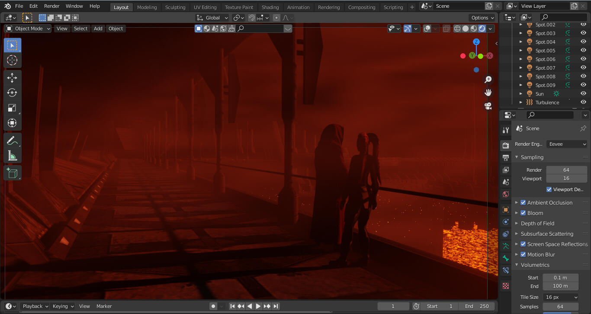The image size is (591, 314).
Task: Switch to the Shading workspace tab
Action: tap(270, 7)
